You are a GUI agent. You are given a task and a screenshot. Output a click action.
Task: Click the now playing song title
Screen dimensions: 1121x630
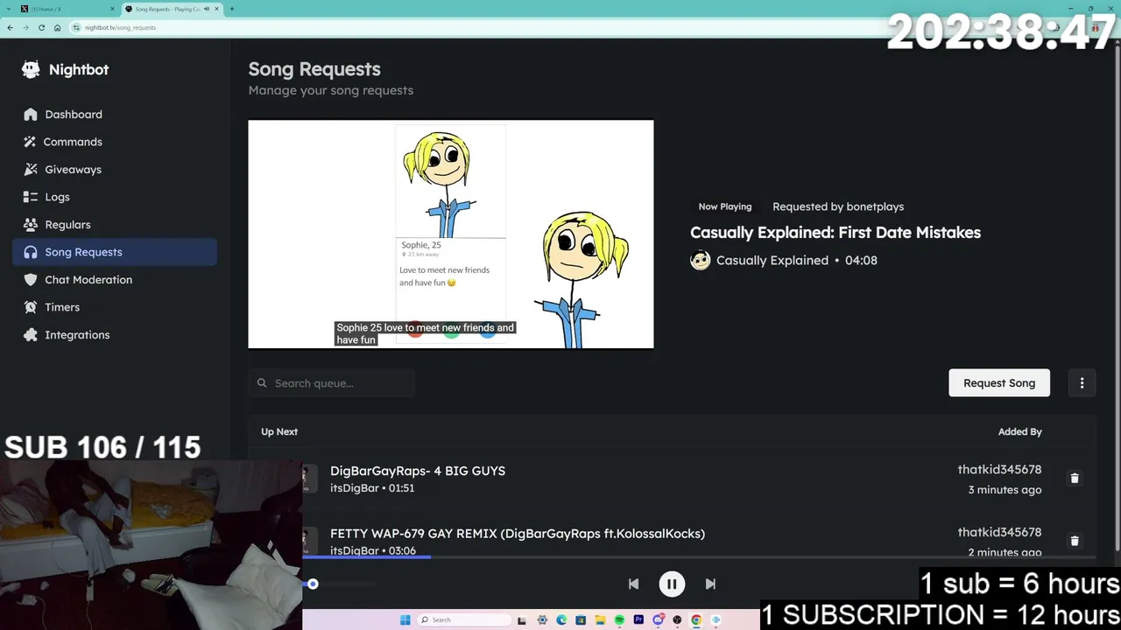click(x=835, y=233)
